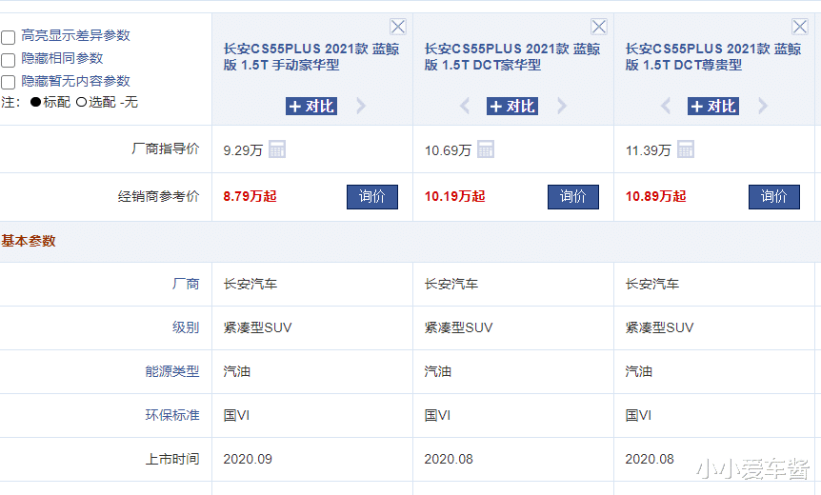Image resolution: width=821 pixels, height=495 pixels.
Task: Add 手动豪华型 to comparison via +对比
Action: point(311,107)
